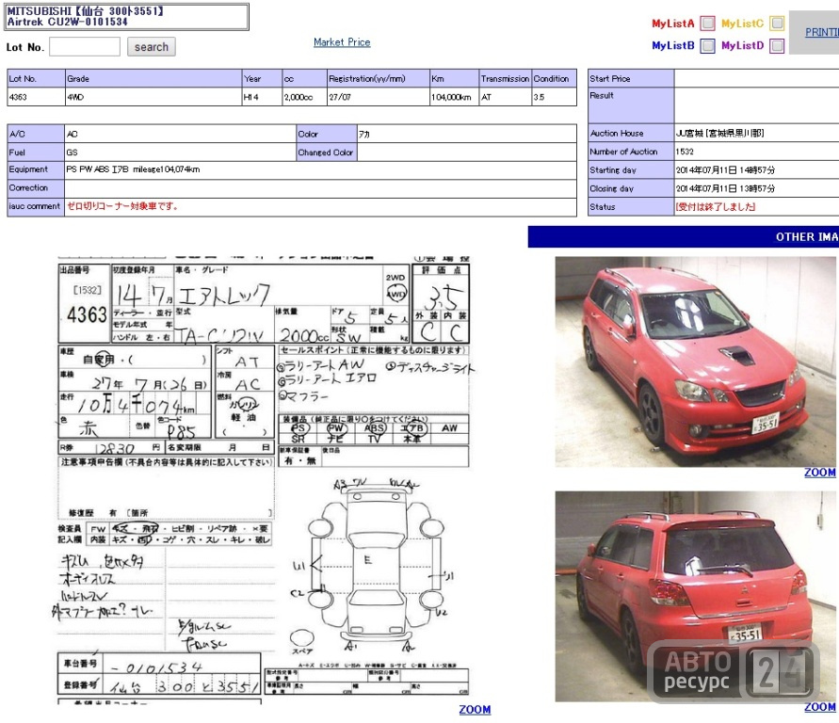Image resolution: width=839 pixels, height=723 pixels.
Task: Tick the MyListB checkbox
Action: (707, 46)
